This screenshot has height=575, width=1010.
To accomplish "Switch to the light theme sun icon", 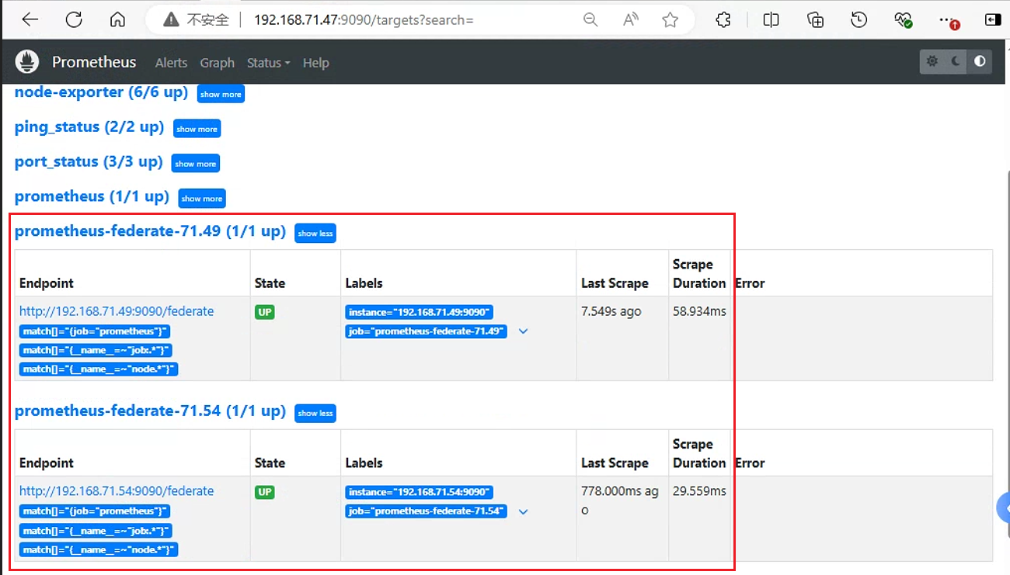I will [932, 61].
